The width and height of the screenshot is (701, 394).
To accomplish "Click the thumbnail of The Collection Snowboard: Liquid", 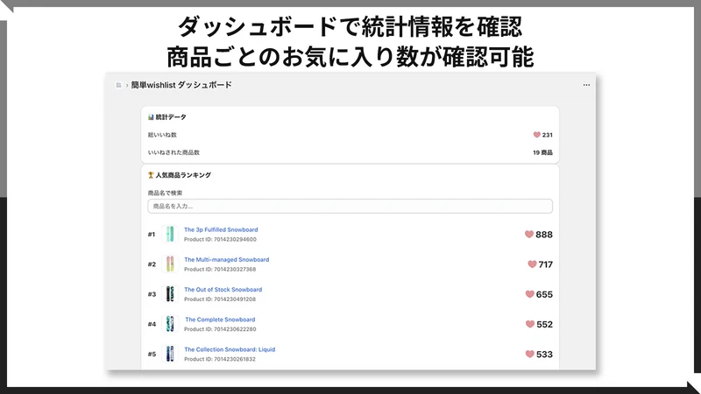I will (170, 354).
